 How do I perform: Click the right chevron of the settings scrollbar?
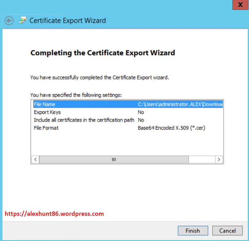(219, 159)
